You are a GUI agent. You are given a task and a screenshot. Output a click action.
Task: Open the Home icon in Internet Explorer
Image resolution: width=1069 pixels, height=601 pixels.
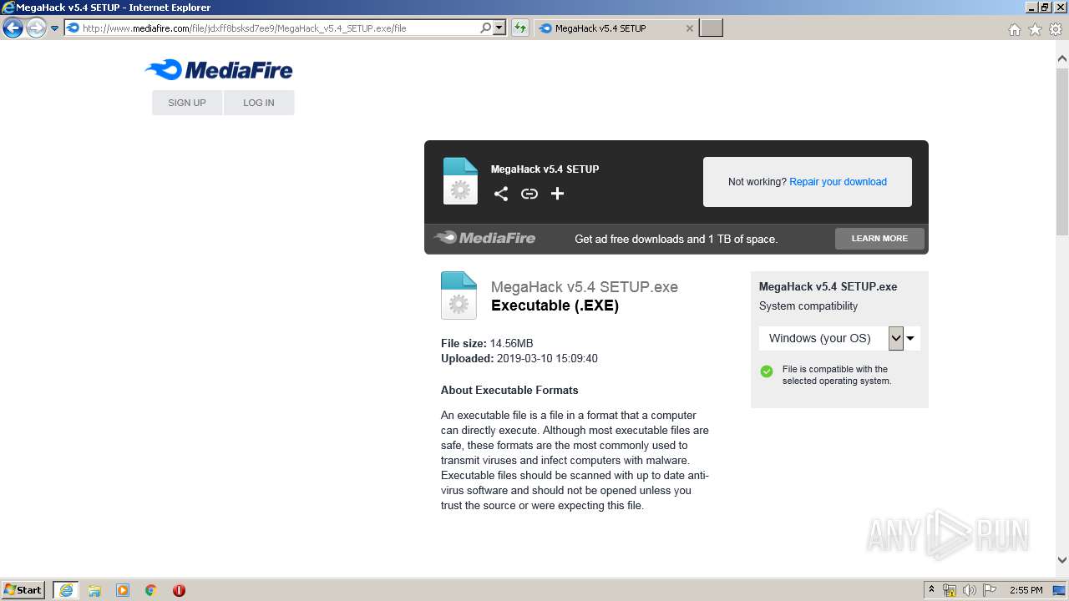click(1015, 29)
